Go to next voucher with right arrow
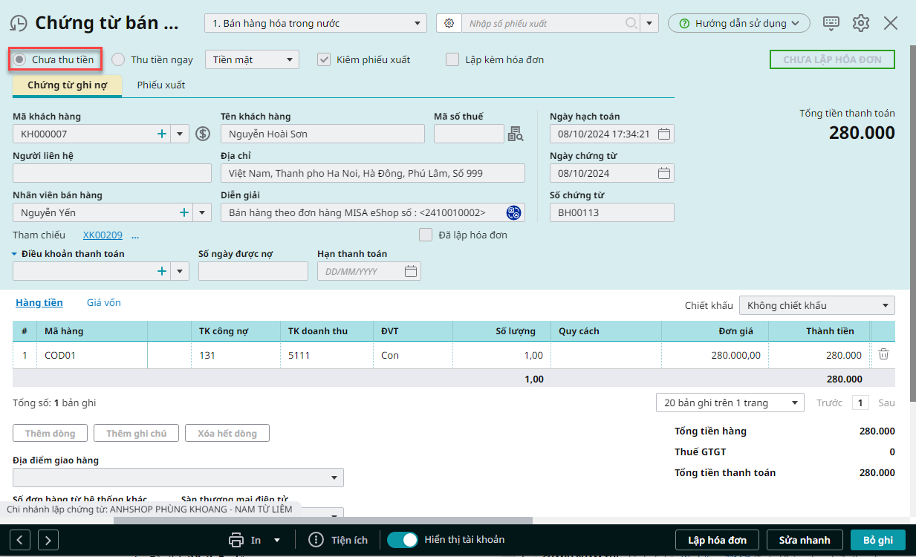The image size is (916, 557). point(48,540)
